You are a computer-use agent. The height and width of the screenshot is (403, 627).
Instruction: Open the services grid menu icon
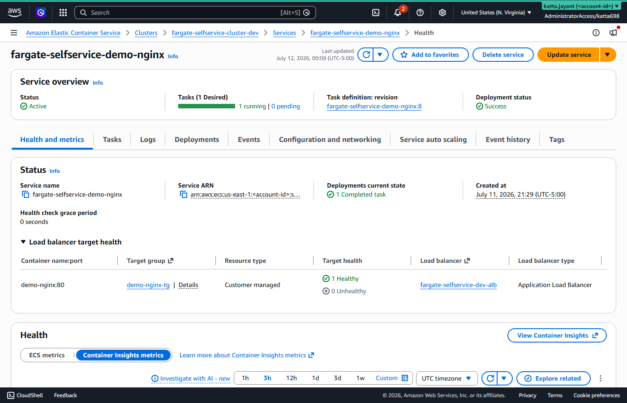tap(63, 13)
